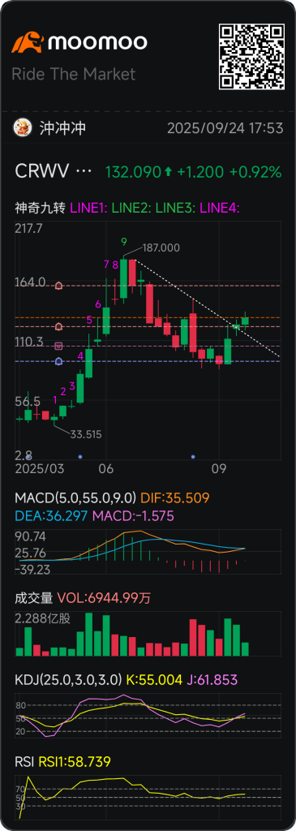The width and height of the screenshot is (296, 831).
Task: Click the 90.74 MACD axis label
Action: click(x=31, y=536)
